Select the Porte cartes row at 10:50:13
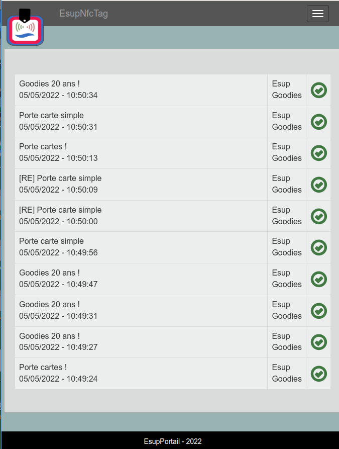 tap(141, 152)
